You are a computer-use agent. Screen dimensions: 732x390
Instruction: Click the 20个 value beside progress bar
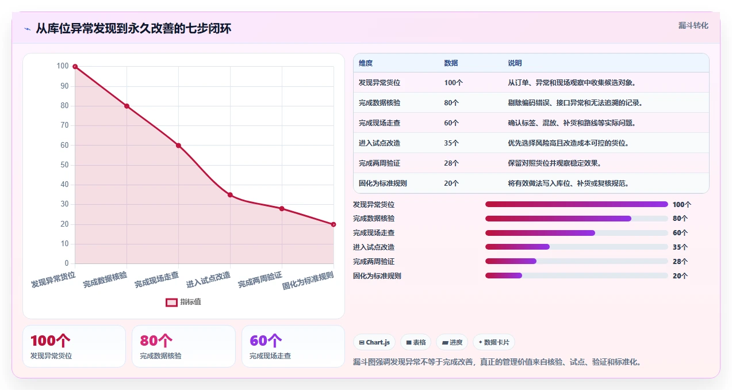point(680,276)
